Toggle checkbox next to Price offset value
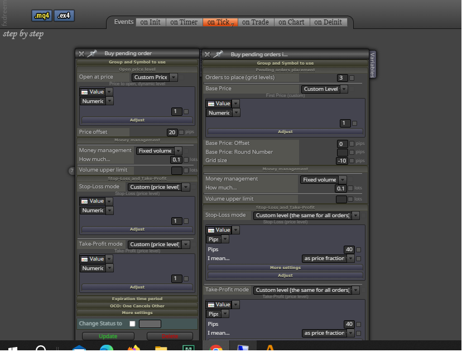The image size is (462, 352). click(x=181, y=133)
